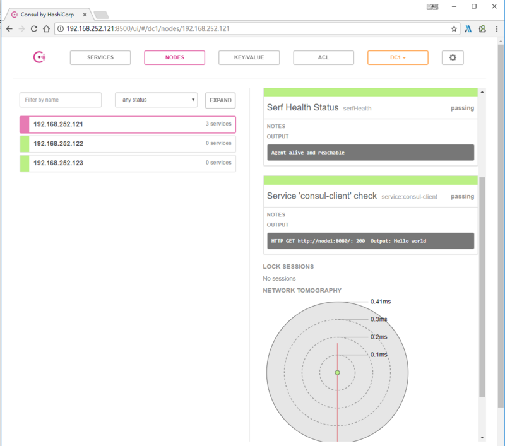This screenshot has height=446, width=505.
Task: Open settings via the gear icon
Action: click(452, 57)
